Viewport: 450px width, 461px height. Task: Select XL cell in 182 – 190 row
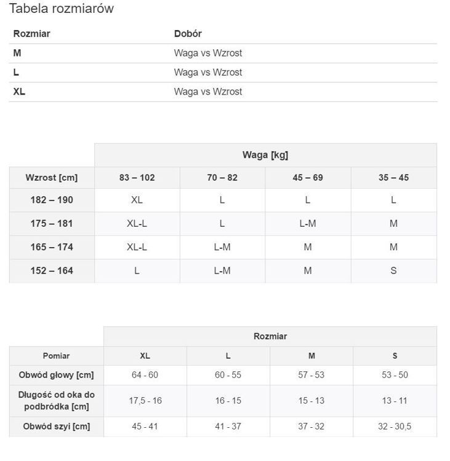tap(137, 200)
